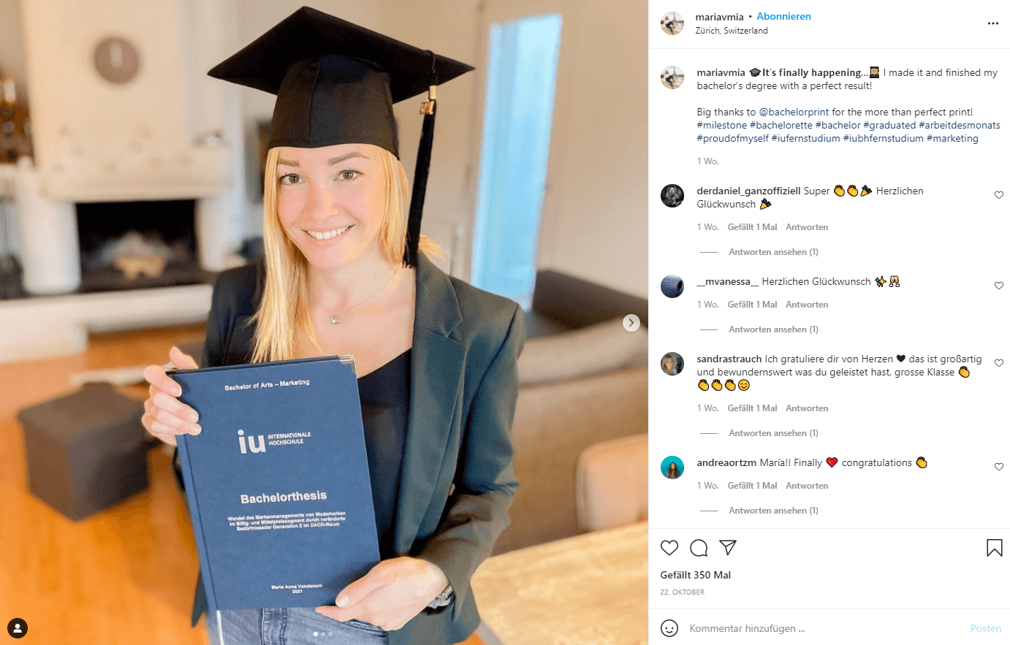Click Abonnieren to follow mariavmia

pyautogui.click(x=783, y=16)
